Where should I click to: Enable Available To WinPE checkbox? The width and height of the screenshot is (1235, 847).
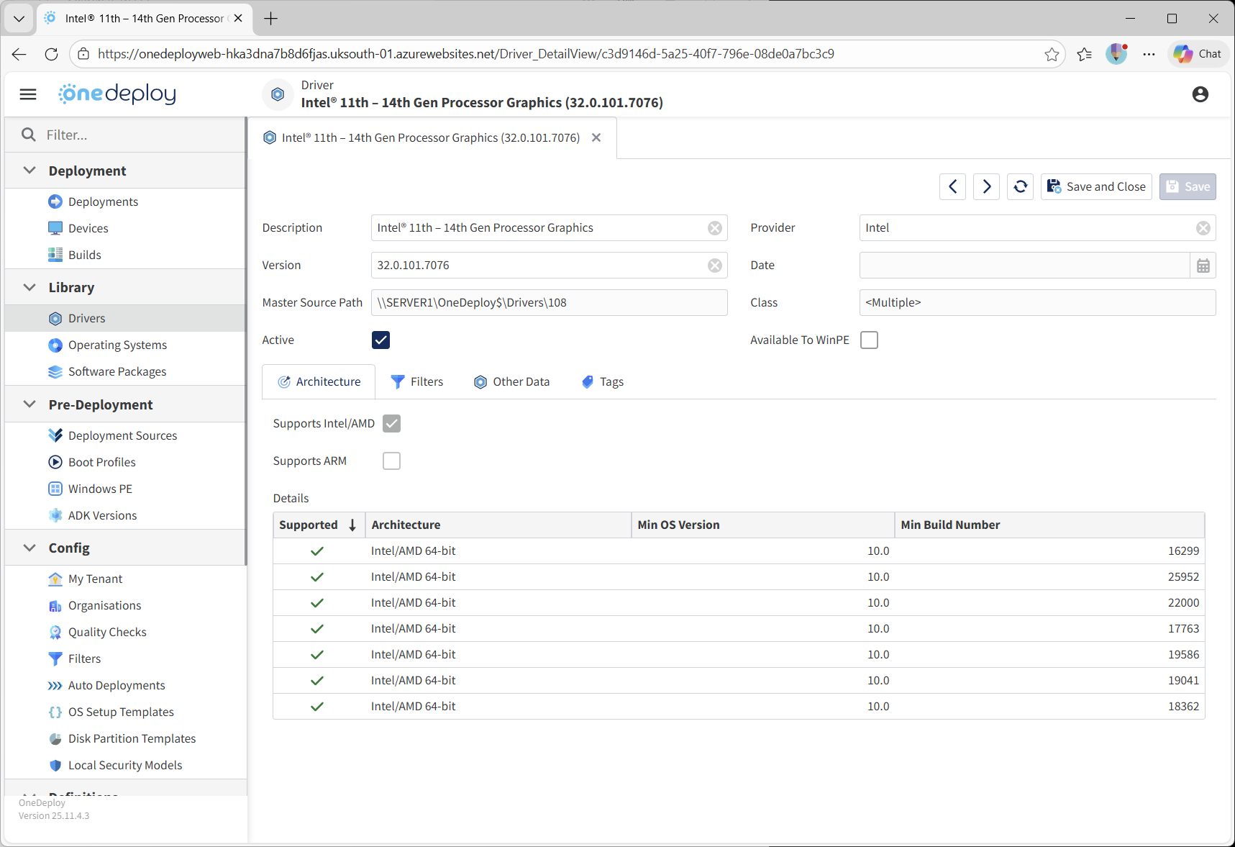[869, 340]
